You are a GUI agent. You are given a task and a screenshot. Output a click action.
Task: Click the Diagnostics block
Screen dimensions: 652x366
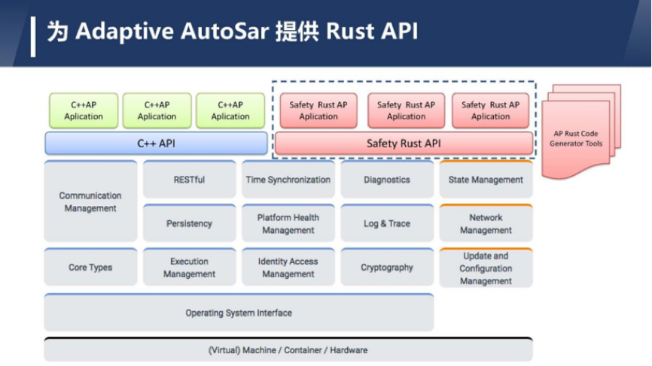(387, 180)
